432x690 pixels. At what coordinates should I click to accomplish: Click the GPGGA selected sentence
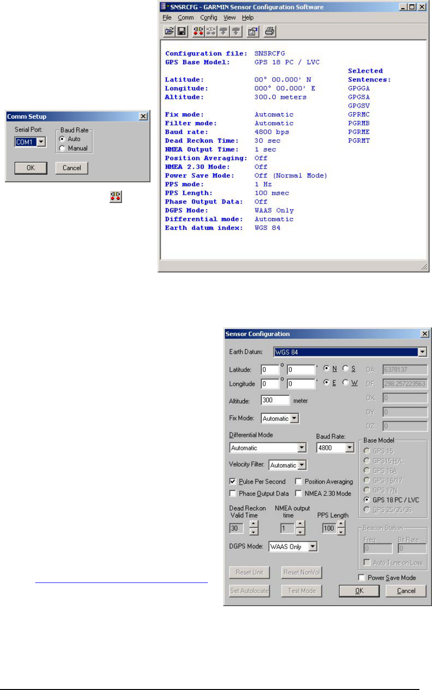[359, 88]
